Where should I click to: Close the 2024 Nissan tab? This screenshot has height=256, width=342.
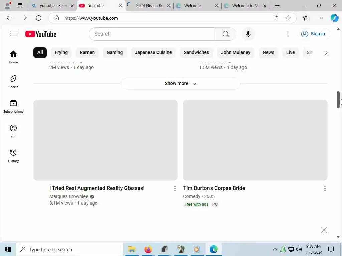pos(168,6)
